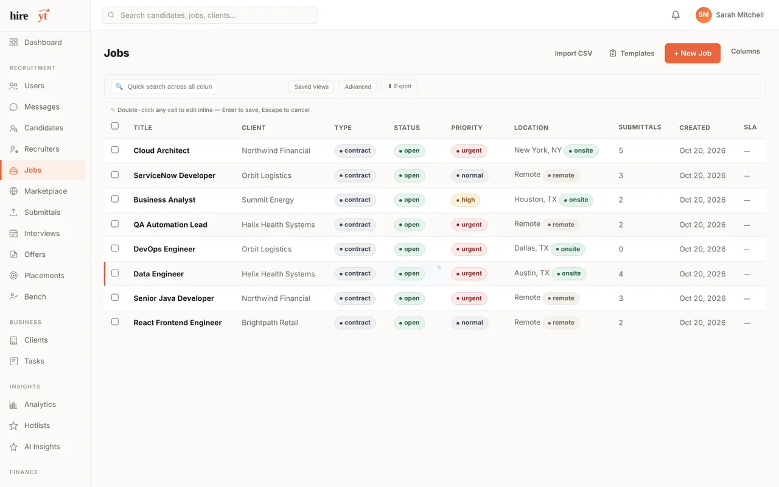The image size is (779, 487).
Task: Click the Offers document icon
Action: (13, 254)
